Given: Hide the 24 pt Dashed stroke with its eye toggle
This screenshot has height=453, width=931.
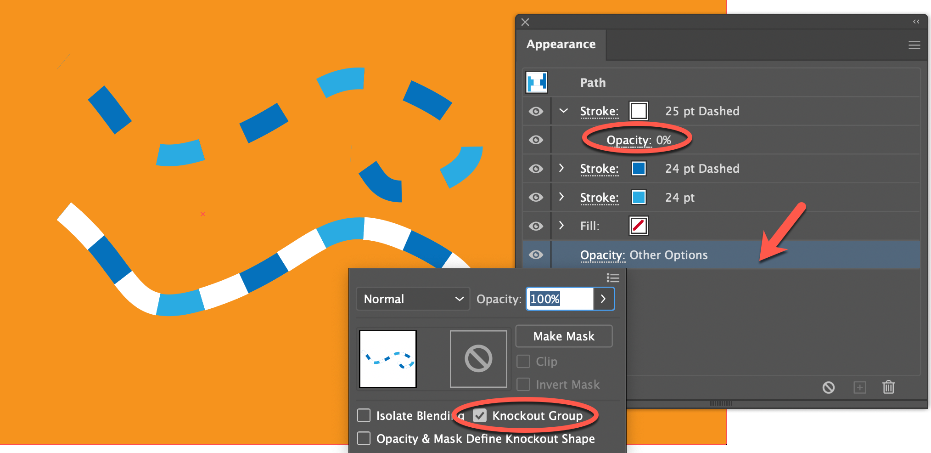Looking at the screenshot, I should 536,168.
